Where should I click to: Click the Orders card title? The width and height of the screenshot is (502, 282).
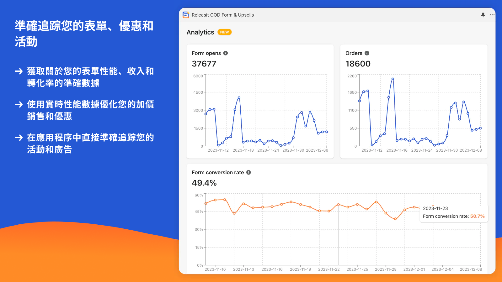coord(354,53)
